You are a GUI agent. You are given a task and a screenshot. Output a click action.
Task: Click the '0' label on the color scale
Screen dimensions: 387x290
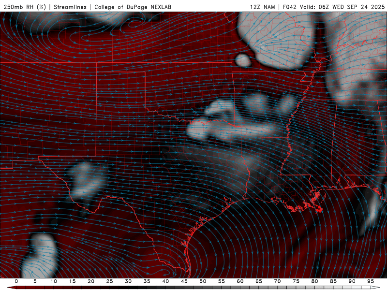pyautogui.click(x=16, y=281)
